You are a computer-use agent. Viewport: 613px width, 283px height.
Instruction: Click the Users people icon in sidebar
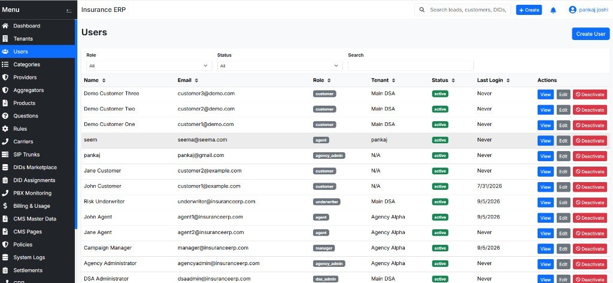tap(5, 51)
